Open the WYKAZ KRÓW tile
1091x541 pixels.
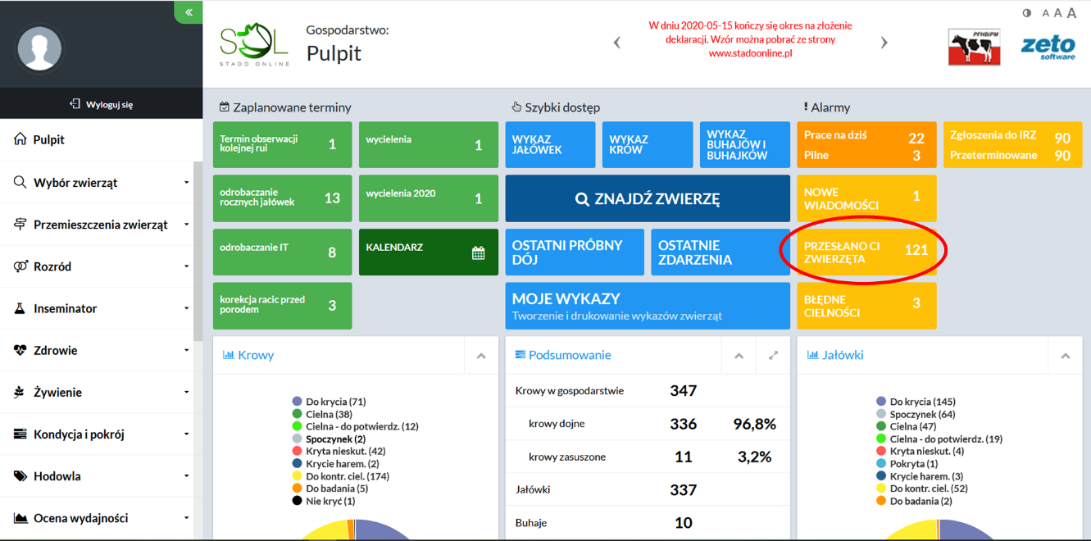648,145
